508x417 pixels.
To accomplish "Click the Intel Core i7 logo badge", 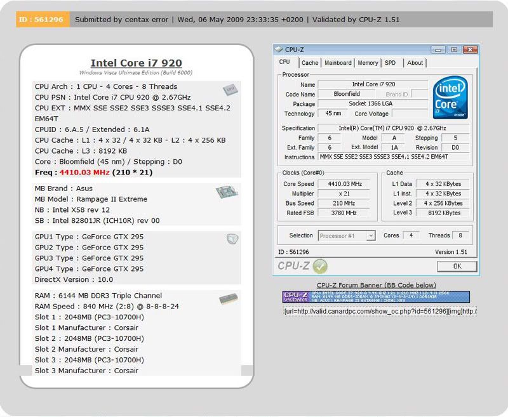I will [x=451, y=98].
